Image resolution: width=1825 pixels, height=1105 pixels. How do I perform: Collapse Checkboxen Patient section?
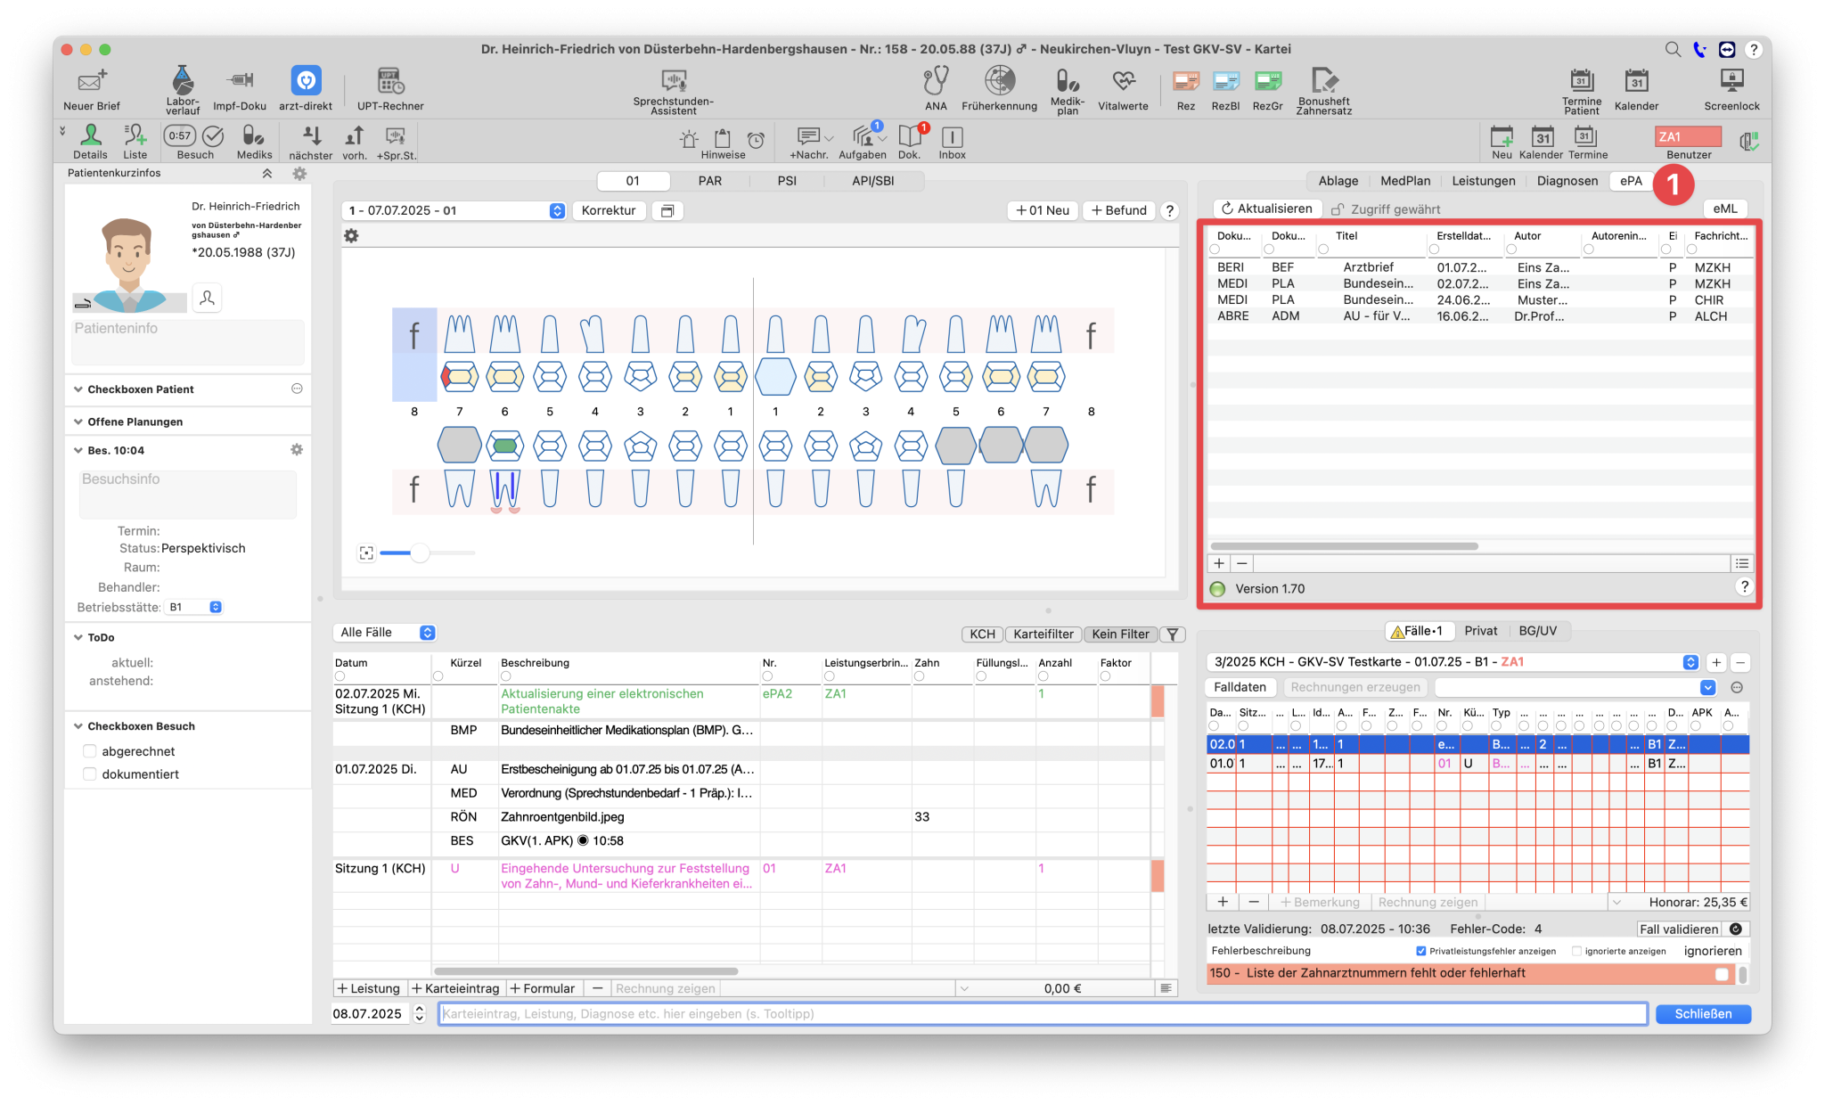(78, 389)
